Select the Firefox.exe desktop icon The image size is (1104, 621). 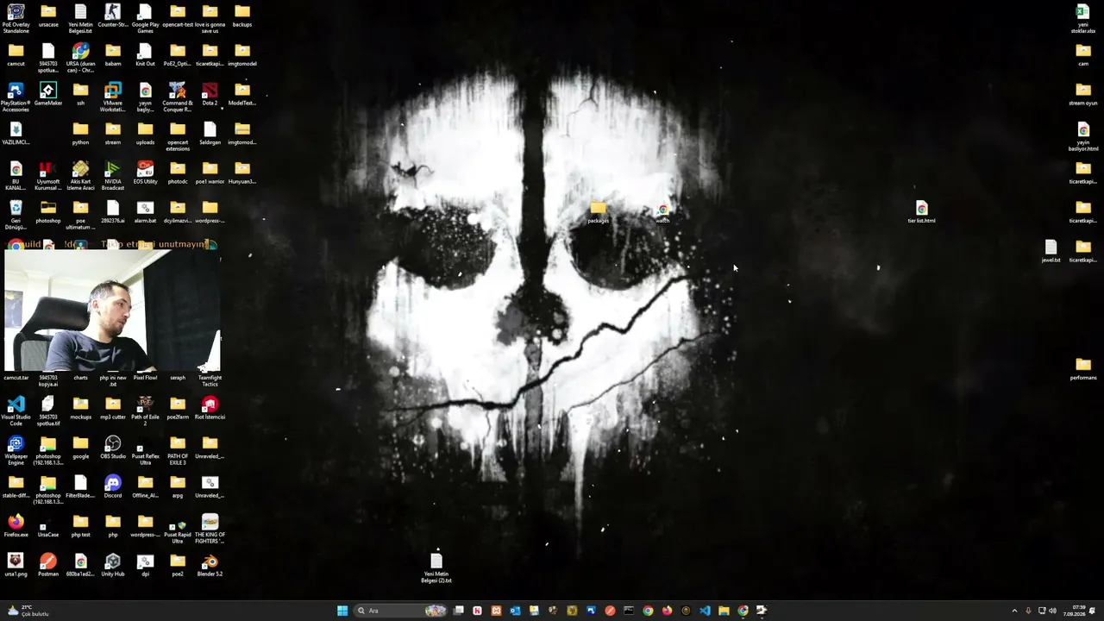point(16,526)
